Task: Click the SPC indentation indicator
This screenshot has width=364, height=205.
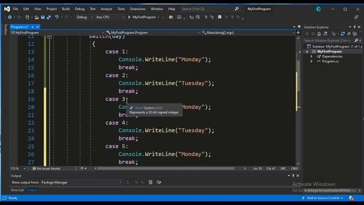Action: coord(283,169)
